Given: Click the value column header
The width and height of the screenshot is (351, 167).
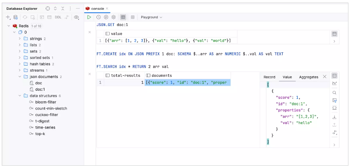Looking at the screenshot, I should tap(170, 34).
